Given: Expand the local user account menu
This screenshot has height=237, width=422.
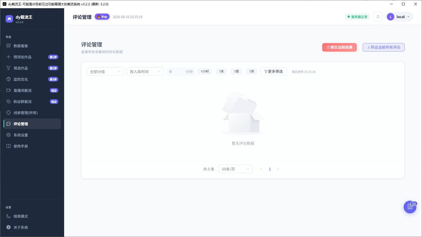Looking at the screenshot, I should 400,17.
